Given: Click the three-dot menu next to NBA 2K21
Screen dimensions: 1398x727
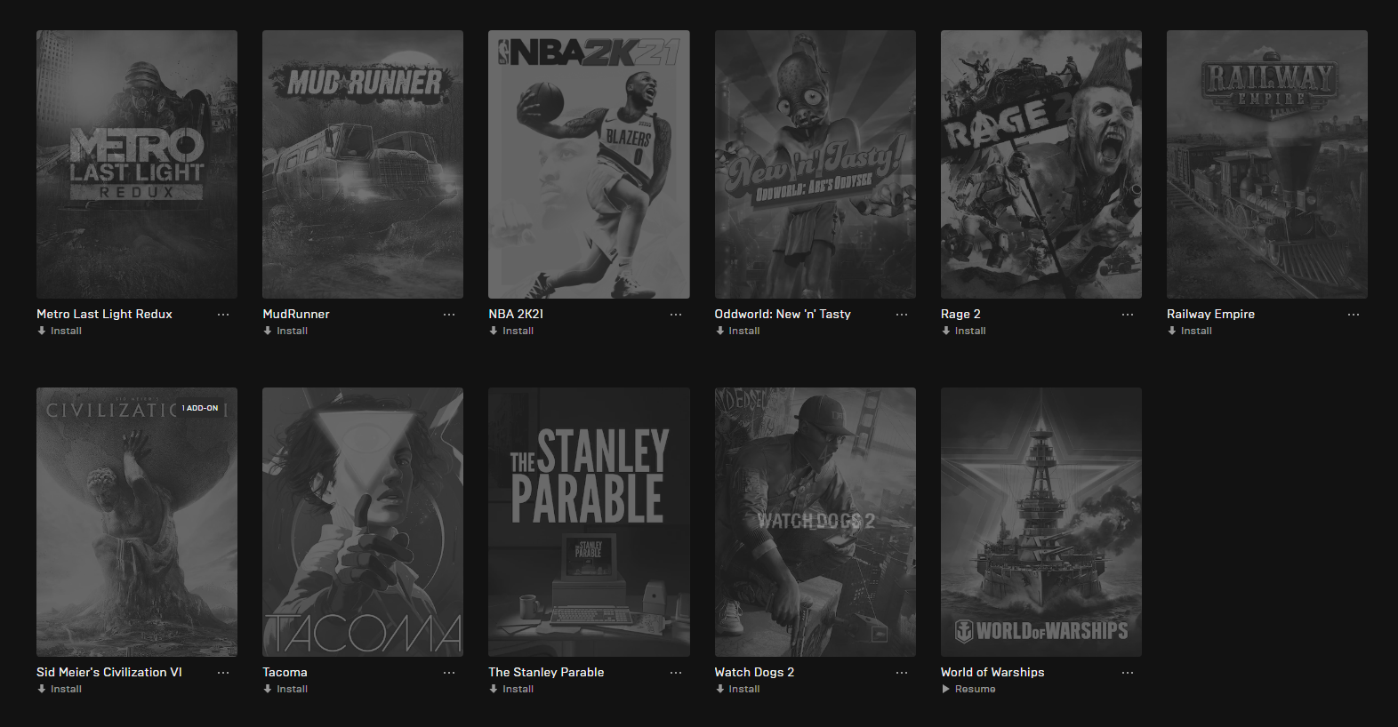Looking at the screenshot, I should point(676,315).
